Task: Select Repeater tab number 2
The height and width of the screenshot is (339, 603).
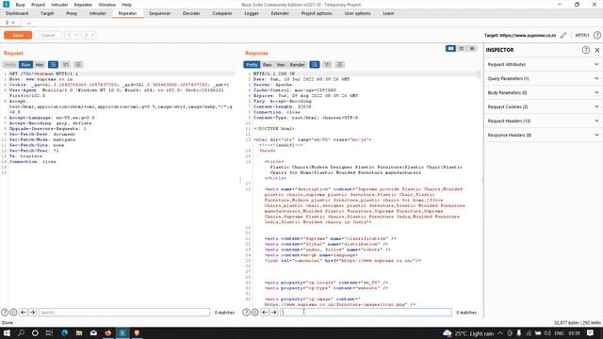Action: [7, 23]
